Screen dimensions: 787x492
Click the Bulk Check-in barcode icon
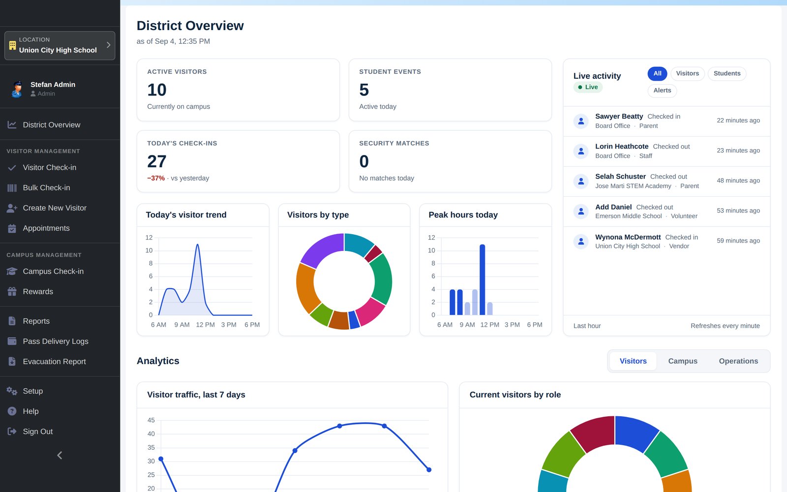[x=12, y=188]
